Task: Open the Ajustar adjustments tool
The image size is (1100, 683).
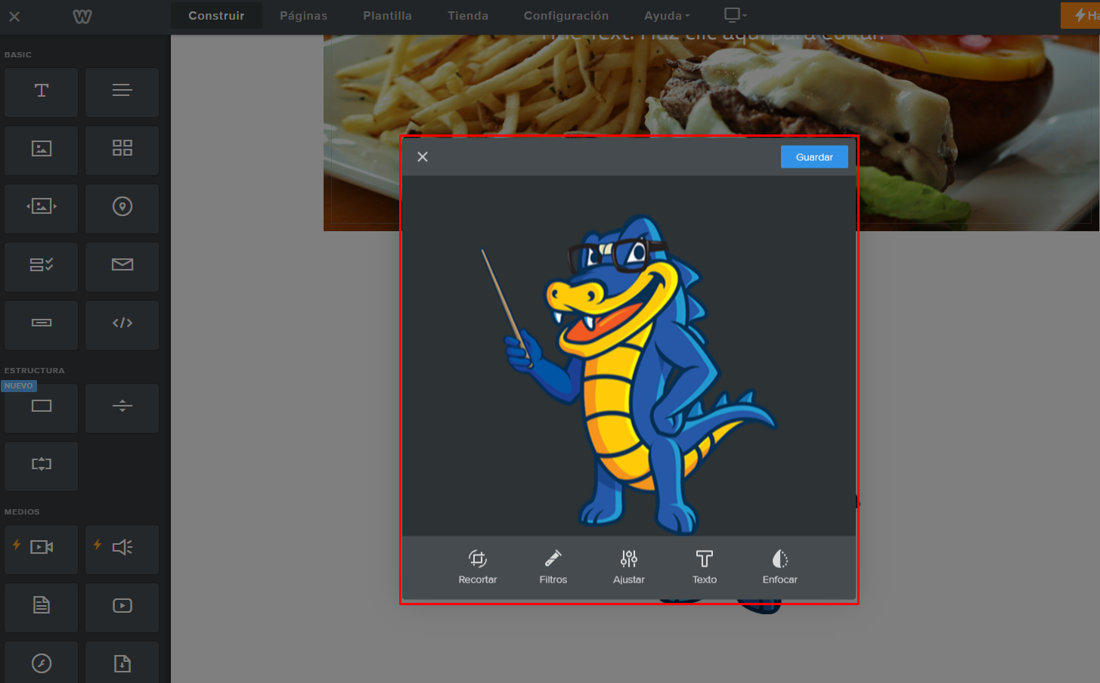Action: tap(629, 567)
